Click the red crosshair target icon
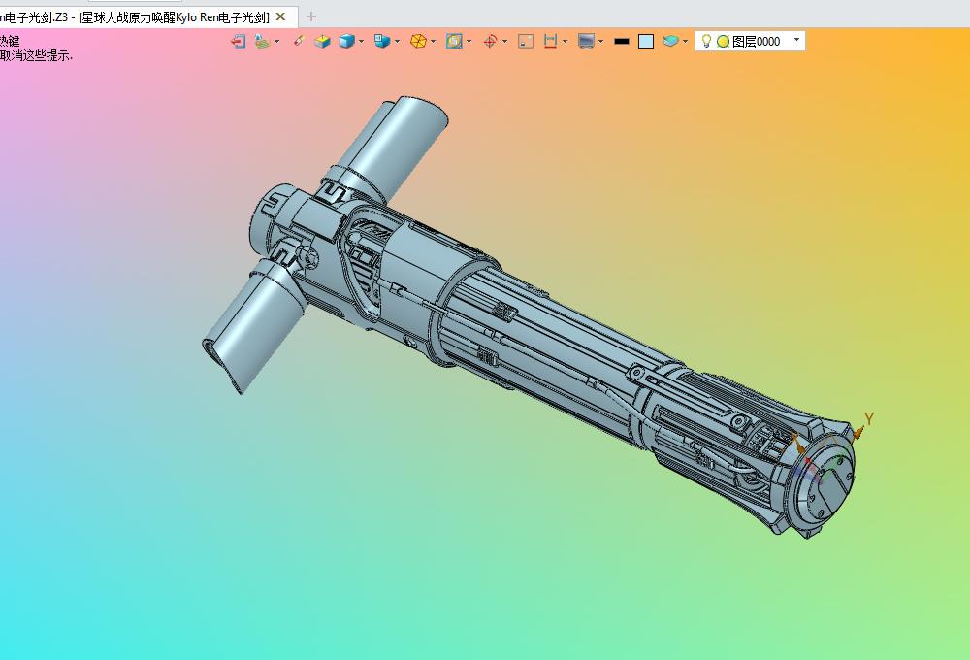Image resolution: width=970 pixels, height=660 pixels. tap(490, 42)
